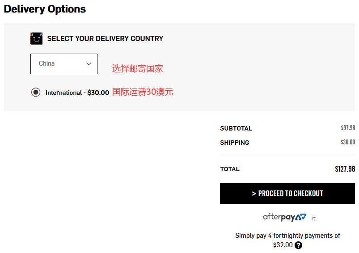Click the shopping bag delivery icon
Screen dimensions: 359x253
[x=36, y=38]
